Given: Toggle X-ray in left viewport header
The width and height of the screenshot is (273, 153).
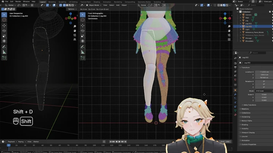Looking at the screenshot, I should click(61, 5).
